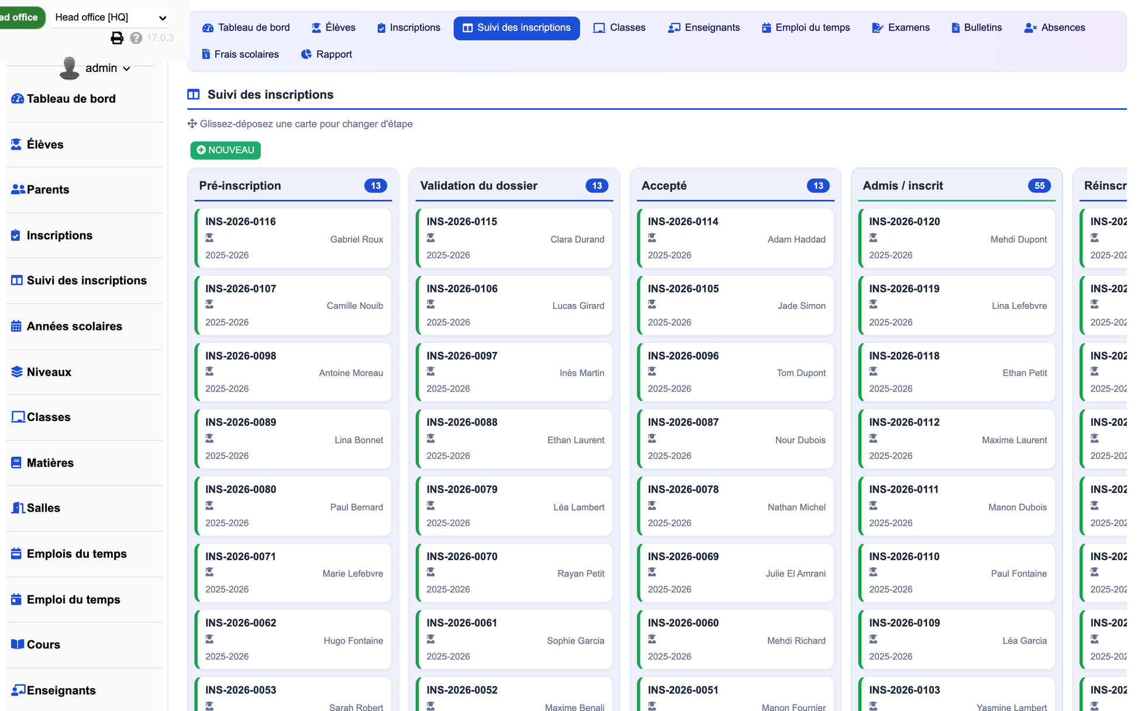Click the Parents sidebar people icon
The width and height of the screenshot is (1138, 711).
(x=18, y=189)
